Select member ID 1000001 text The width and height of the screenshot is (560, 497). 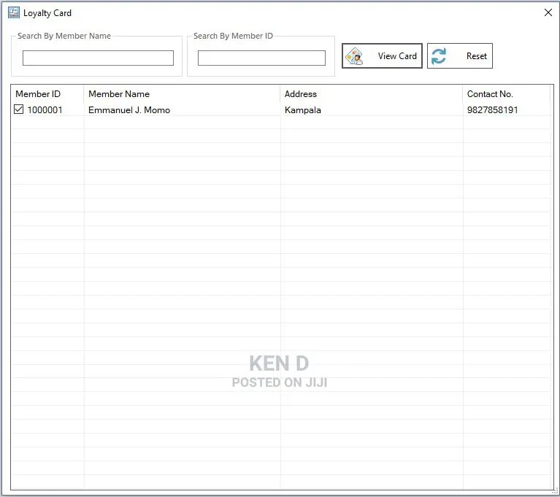[45, 110]
